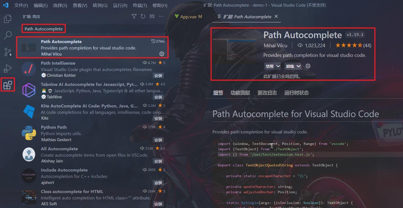403x208 pixels.
Task: Click the extension search input box
Action: click(x=43, y=28)
